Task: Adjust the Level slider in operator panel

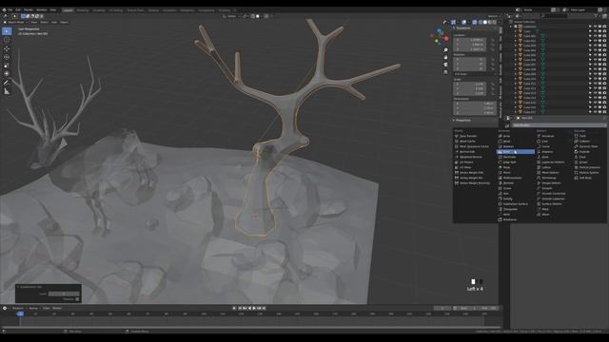Action: 64,294
